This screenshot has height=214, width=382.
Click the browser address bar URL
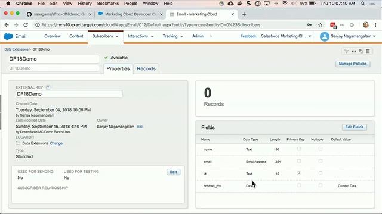point(151,25)
